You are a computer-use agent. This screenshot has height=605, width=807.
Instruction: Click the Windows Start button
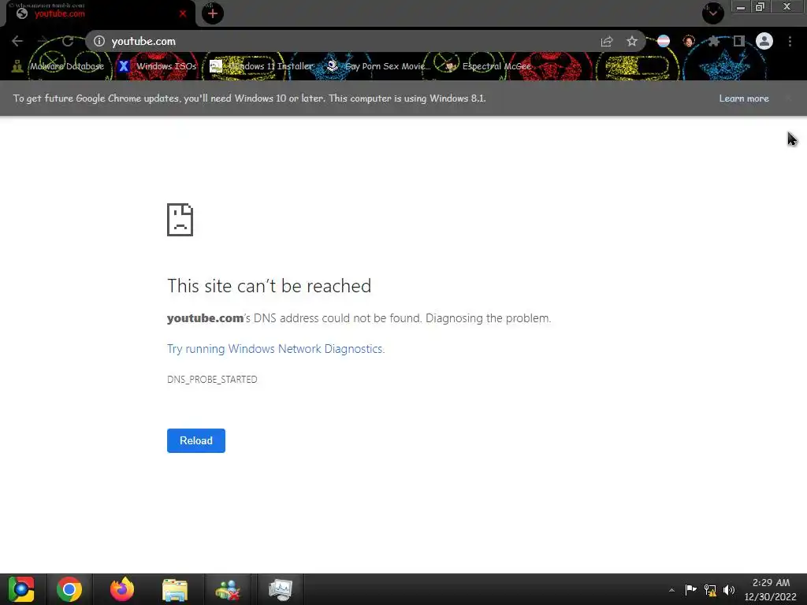pyautogui.click(x=21, y=589)
